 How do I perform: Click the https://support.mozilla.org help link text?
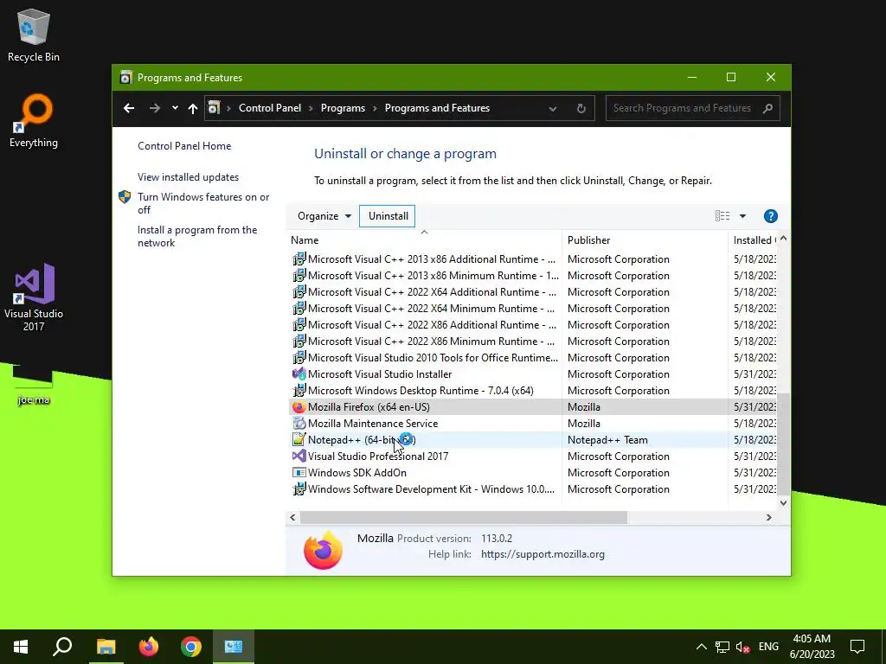543,554
